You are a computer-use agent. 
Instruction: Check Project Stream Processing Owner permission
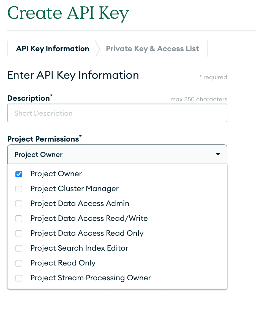click(19, 278)
